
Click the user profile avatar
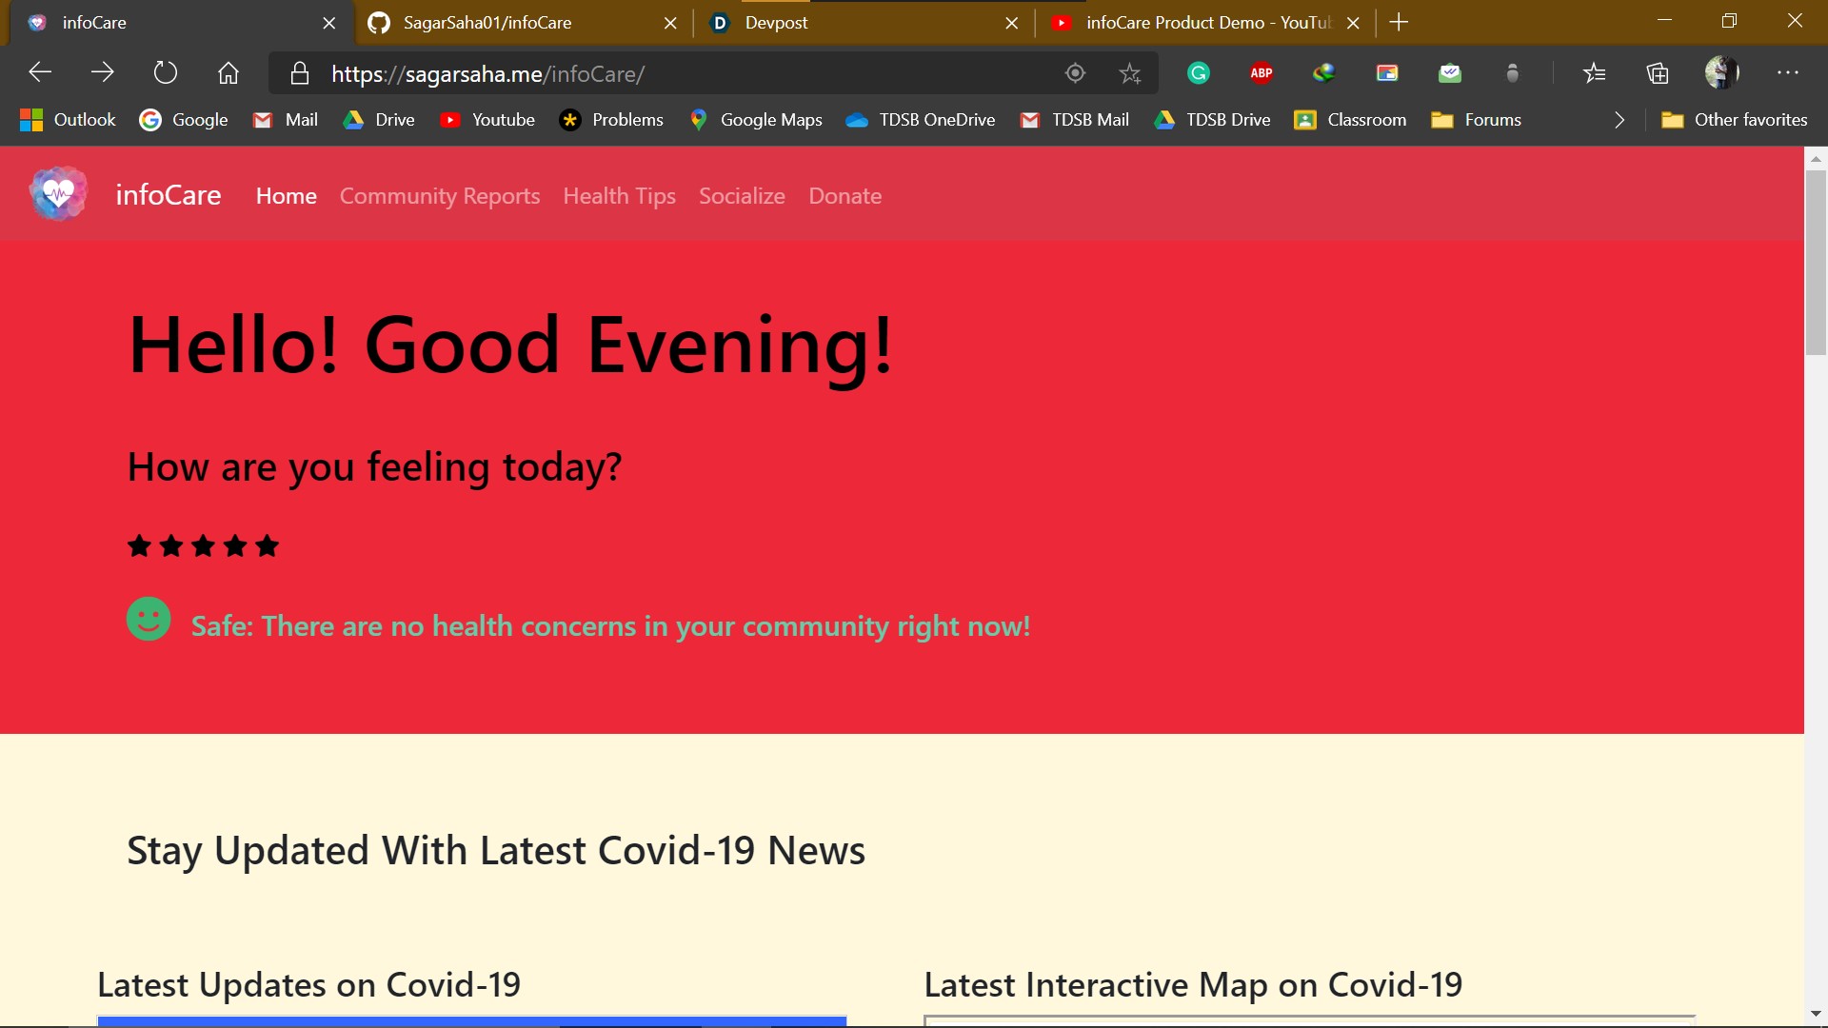tap(1721, 73)
